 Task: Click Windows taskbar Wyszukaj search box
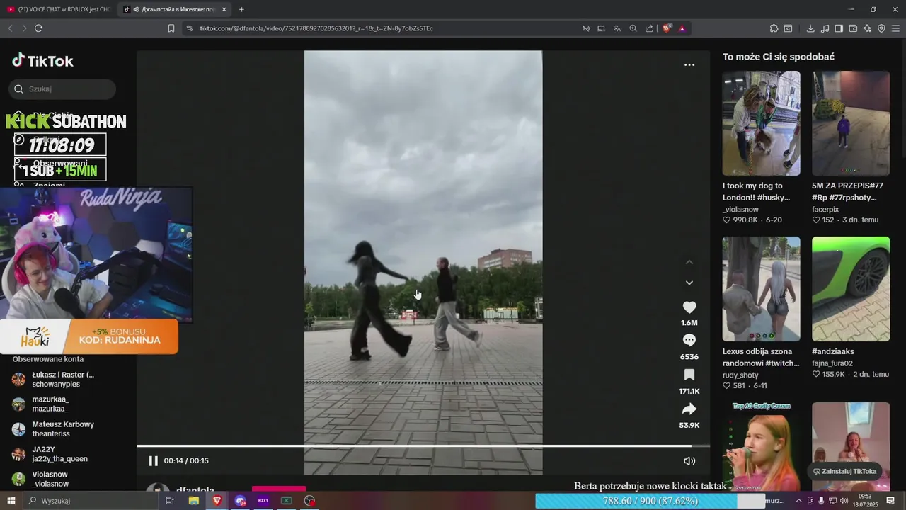pos(90,501)
